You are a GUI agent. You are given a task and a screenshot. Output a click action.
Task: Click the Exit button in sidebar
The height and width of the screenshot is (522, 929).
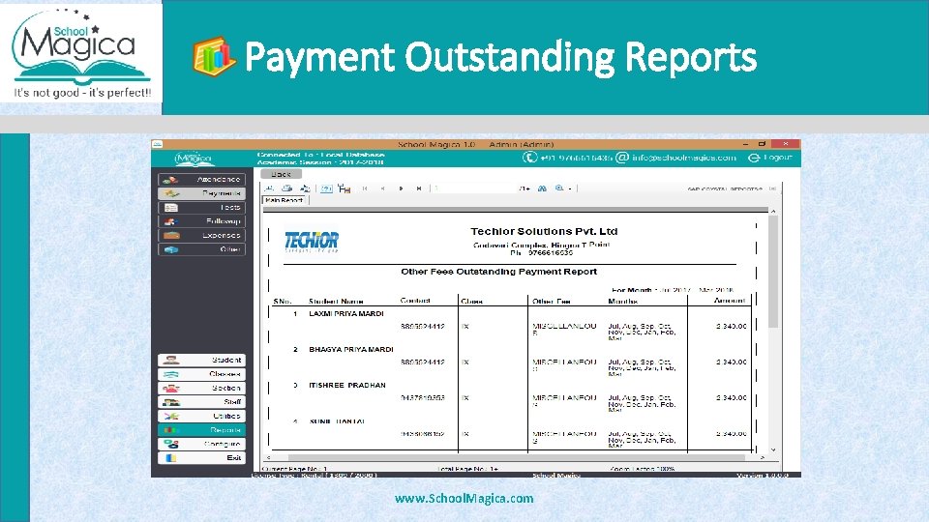(201, 458)
